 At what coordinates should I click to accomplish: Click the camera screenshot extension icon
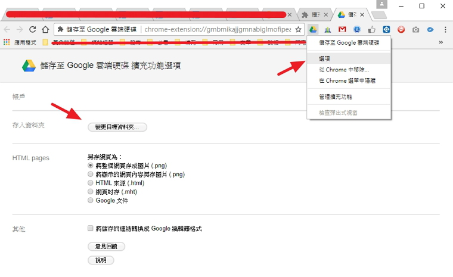coord(415,29)
